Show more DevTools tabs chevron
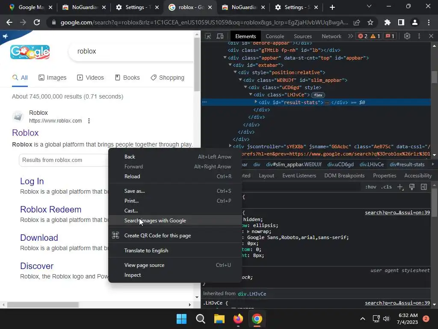The width and height of the screenshot is (438, 329). [350, 36]
